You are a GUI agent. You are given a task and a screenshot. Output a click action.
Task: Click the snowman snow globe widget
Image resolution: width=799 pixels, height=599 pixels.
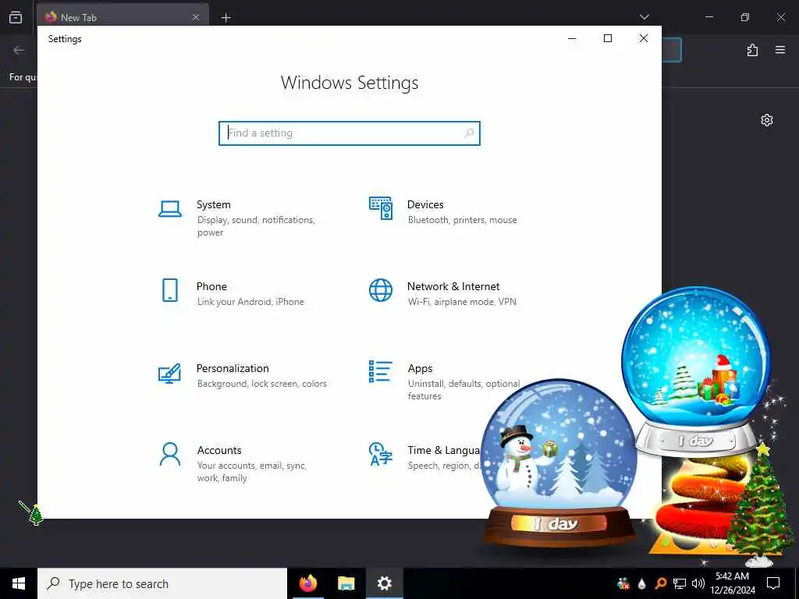(x=559, y=465)
